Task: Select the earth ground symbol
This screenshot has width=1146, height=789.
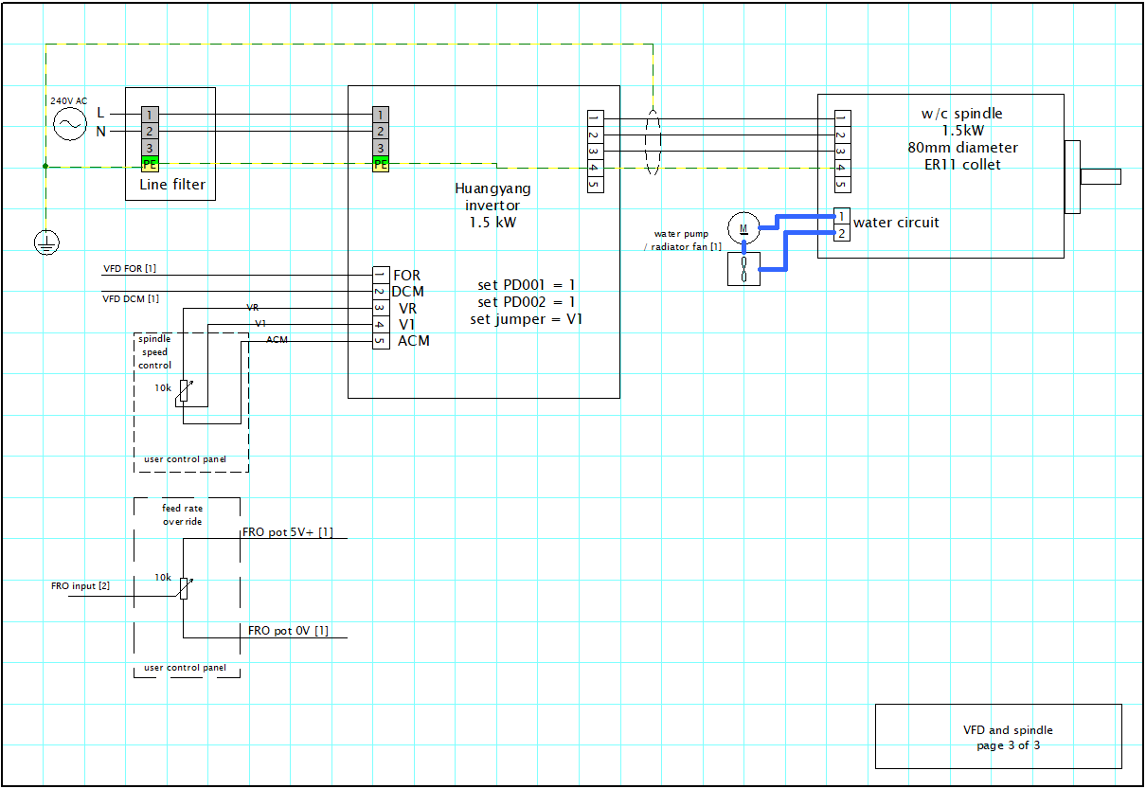Action: [46, 242]
